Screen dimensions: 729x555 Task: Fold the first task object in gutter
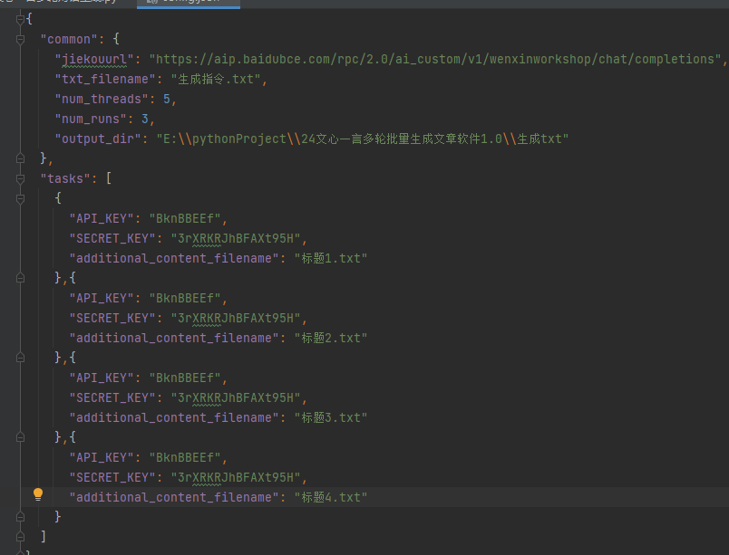pyautogui.click(x=20, y=198)
